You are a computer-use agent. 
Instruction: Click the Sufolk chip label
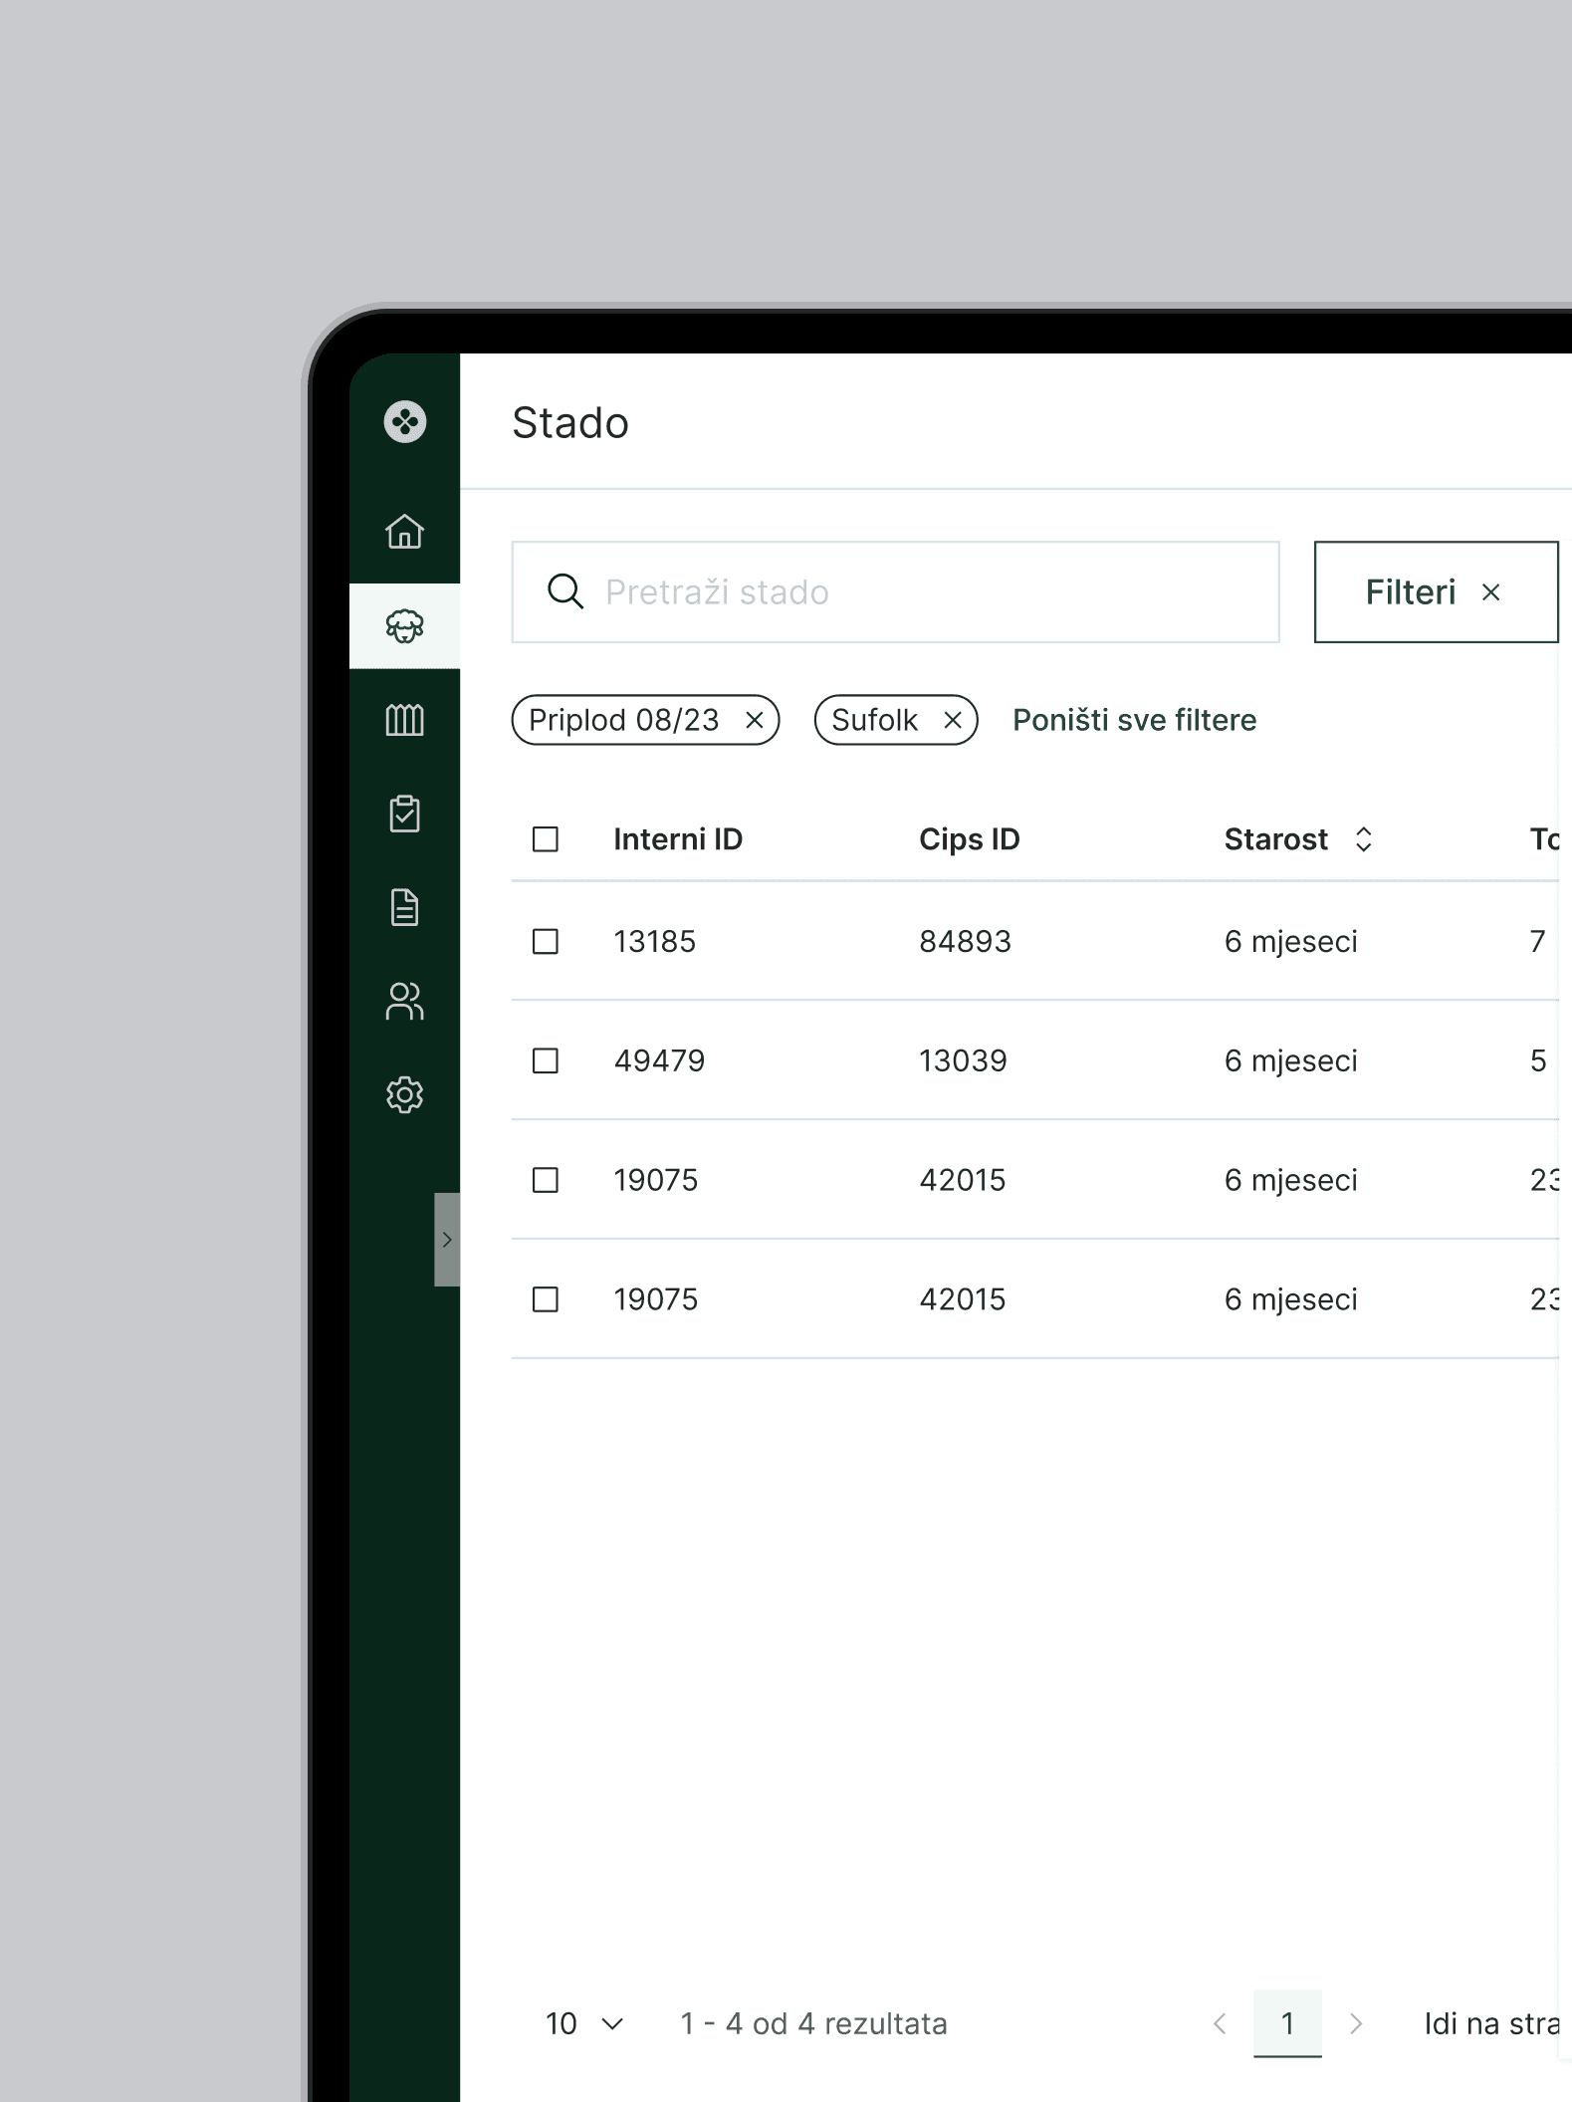tap(874, 720)
